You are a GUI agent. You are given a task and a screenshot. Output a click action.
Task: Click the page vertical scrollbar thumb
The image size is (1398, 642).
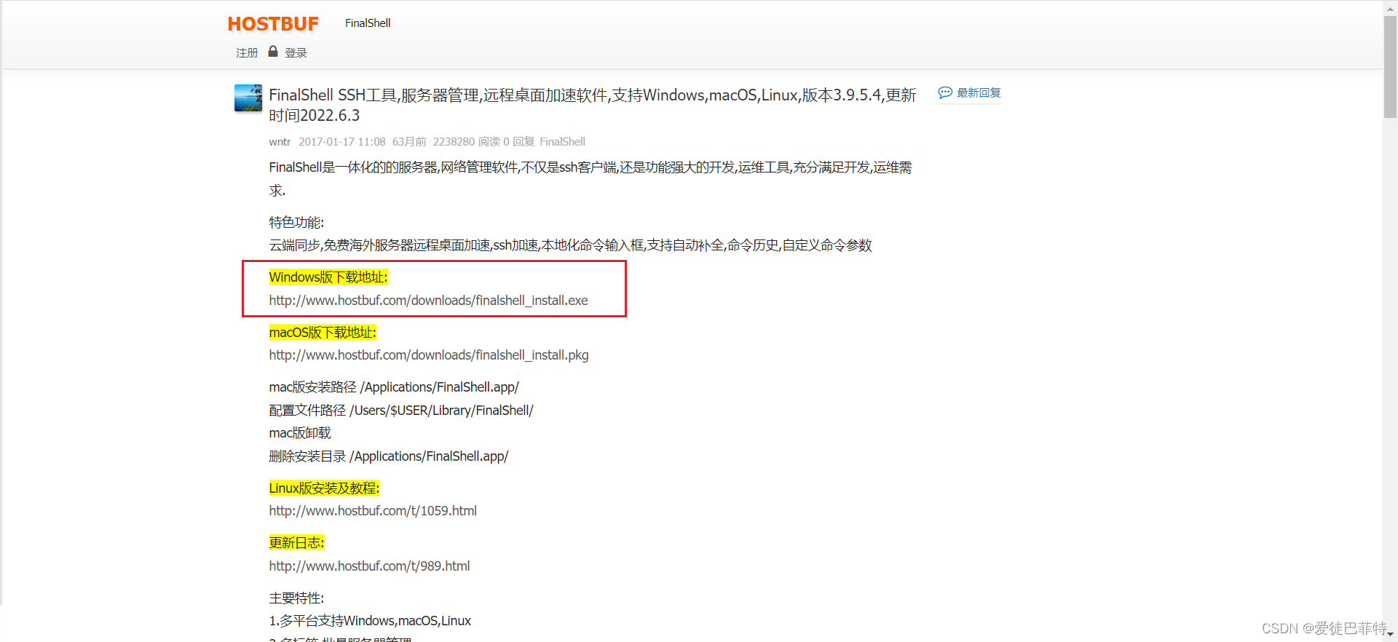1390,66
